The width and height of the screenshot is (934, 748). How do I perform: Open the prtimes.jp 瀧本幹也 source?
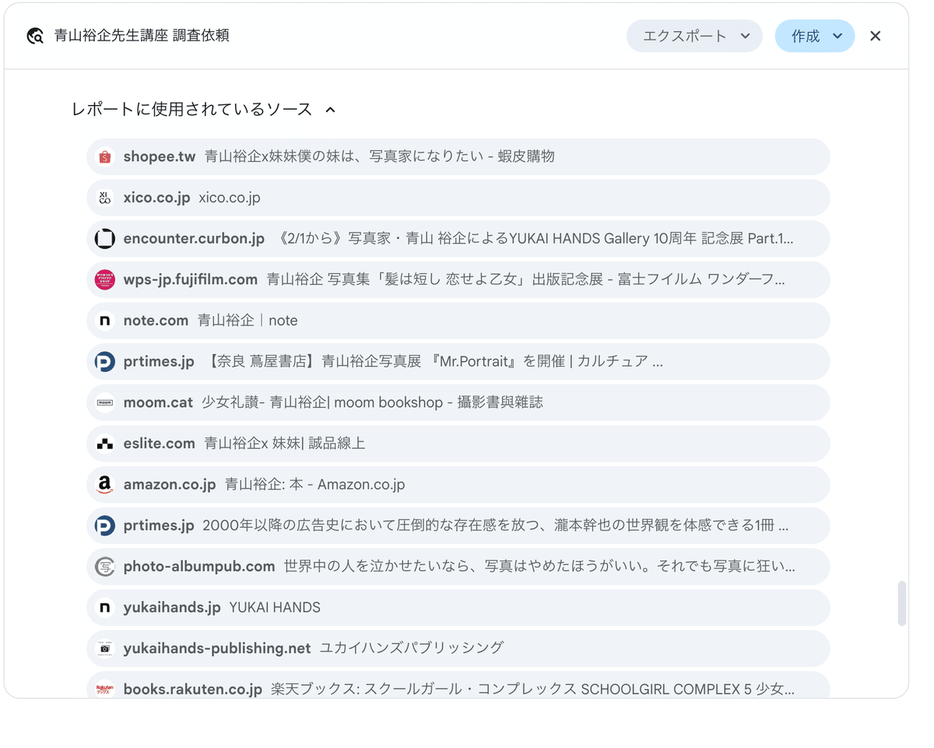point(458,525)
